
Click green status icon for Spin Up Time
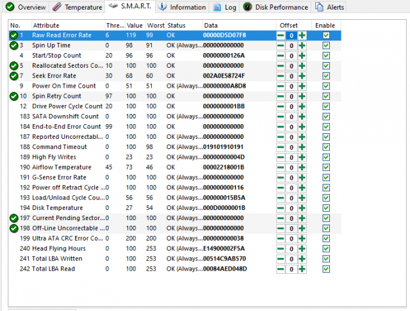tap(13, 45)
